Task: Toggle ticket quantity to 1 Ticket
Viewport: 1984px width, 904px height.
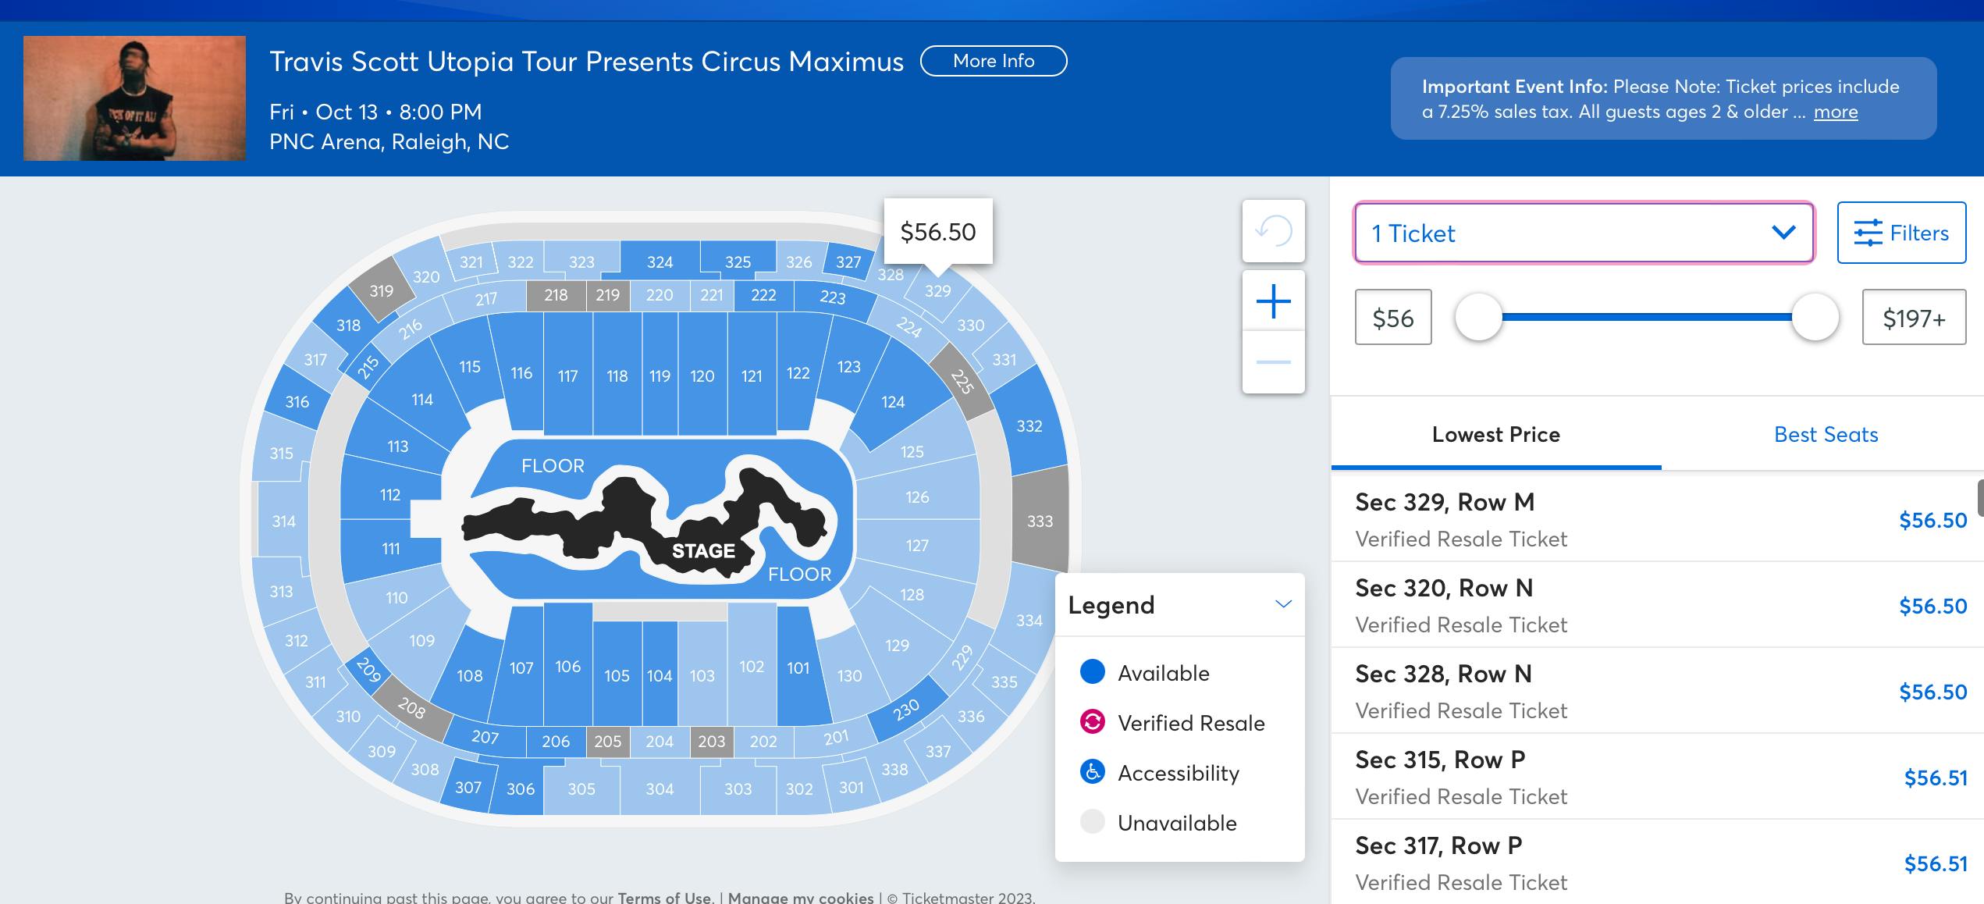Action: tap(1580, 232)
